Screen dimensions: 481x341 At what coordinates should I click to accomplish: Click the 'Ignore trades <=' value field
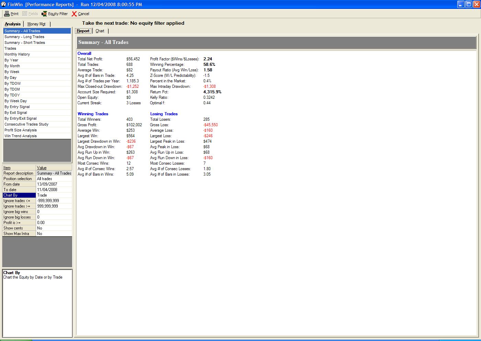click(x=54, y=201)
